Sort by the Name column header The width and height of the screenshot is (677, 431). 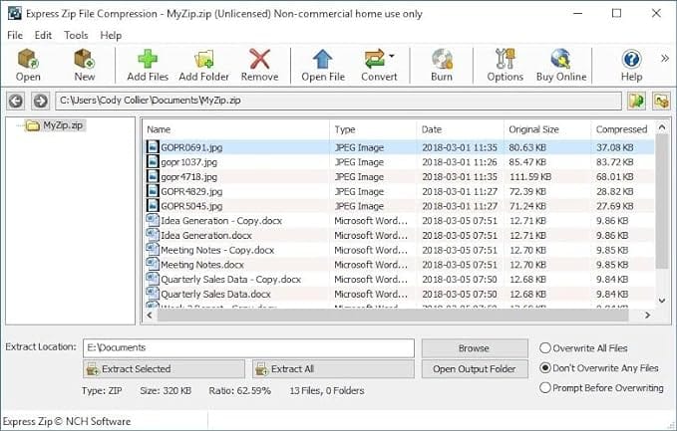pyautogui.click(x=236, y=129)
